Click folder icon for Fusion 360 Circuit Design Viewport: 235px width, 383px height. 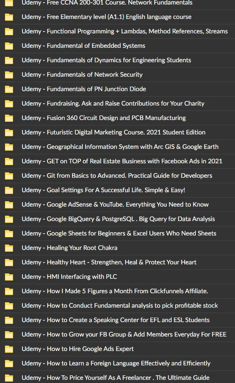[x=9, y=118]
